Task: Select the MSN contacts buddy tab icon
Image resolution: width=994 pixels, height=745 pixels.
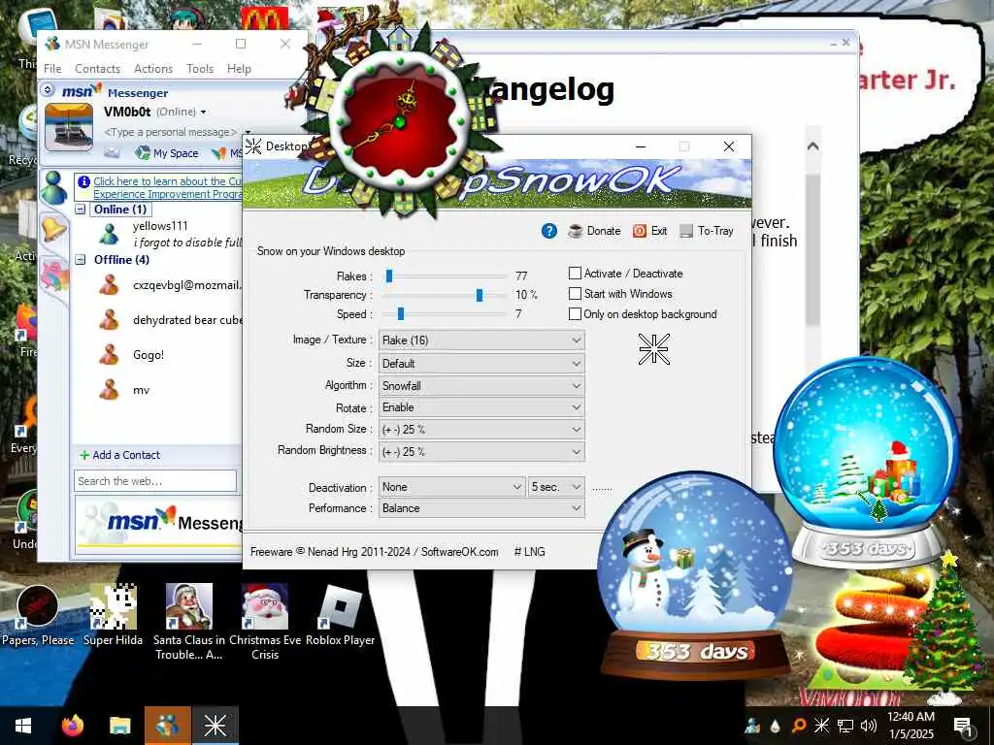Action: (54, 187)
